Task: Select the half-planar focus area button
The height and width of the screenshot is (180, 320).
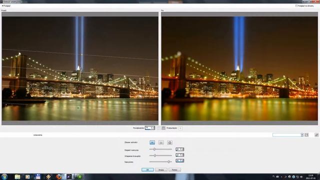Action: point(161,142)
